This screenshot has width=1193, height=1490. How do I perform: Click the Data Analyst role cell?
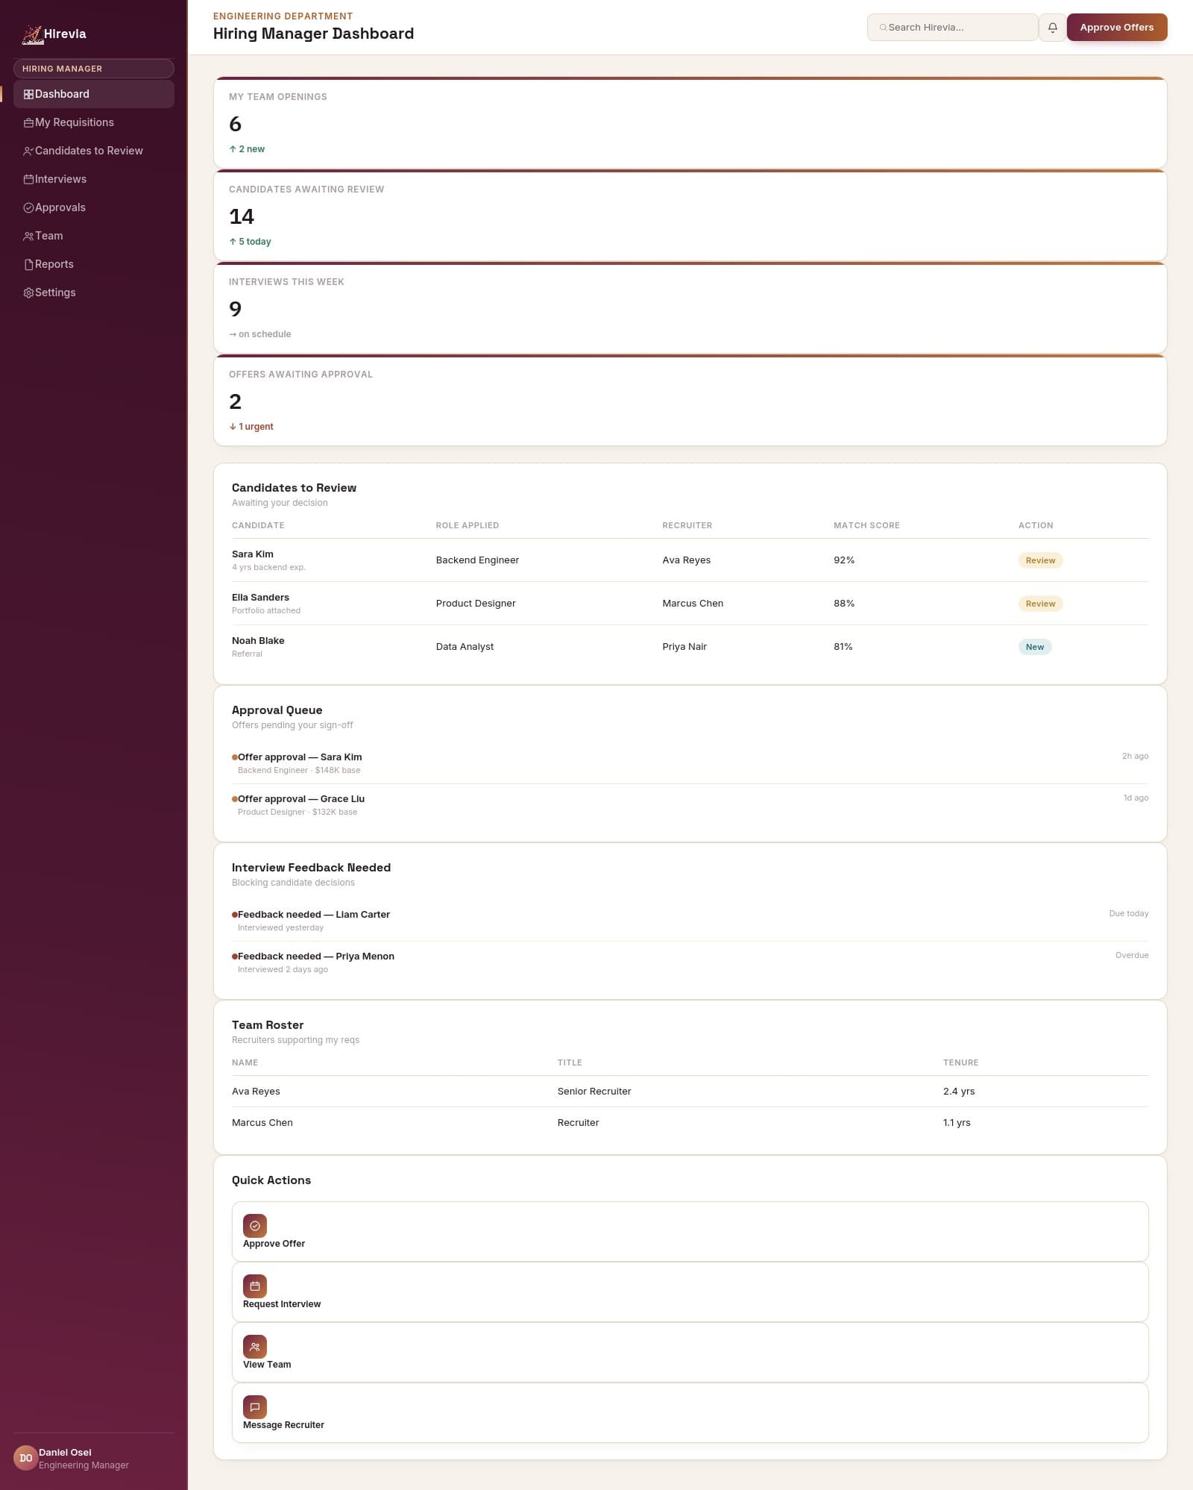[x=465, y=647]
